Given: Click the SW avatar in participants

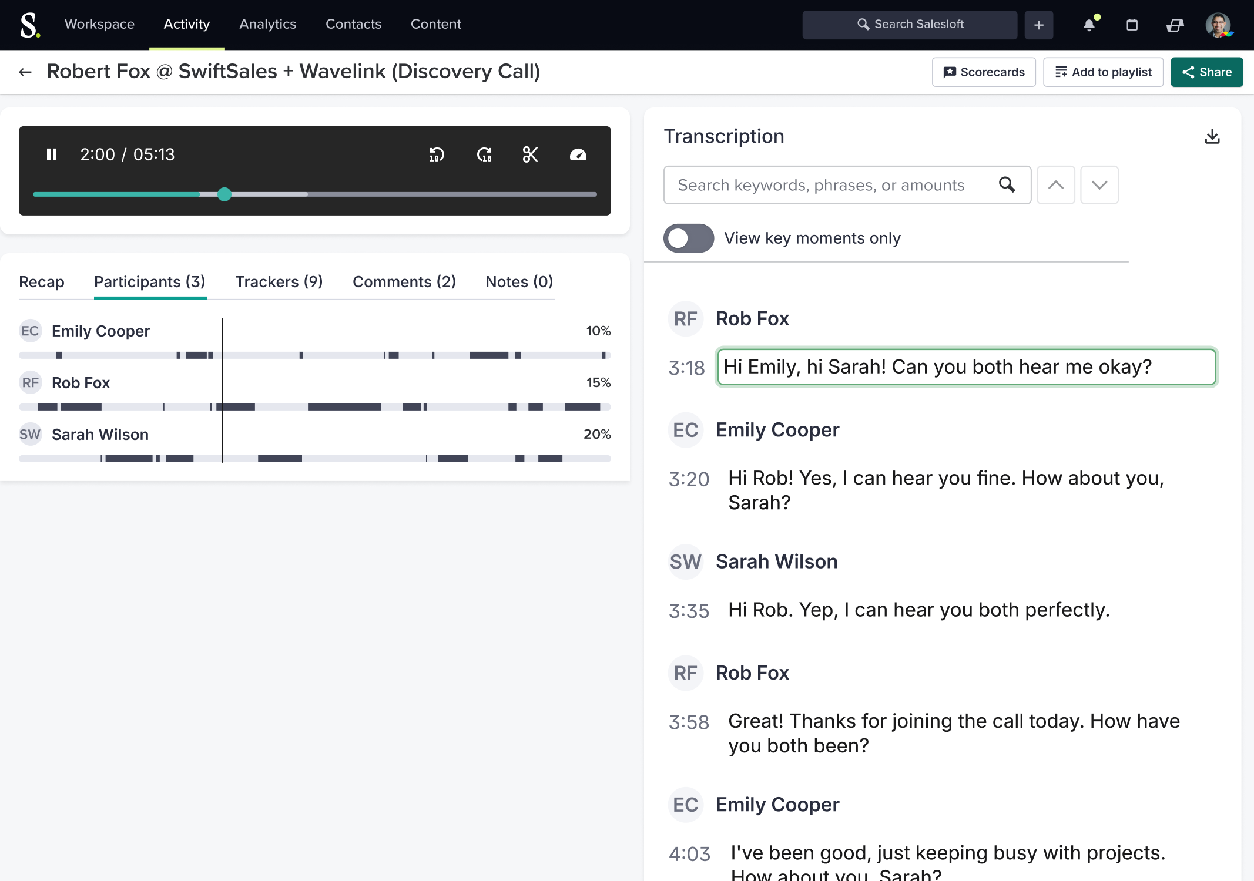Looking at the screenshot, I should click(x=30, y=435).
